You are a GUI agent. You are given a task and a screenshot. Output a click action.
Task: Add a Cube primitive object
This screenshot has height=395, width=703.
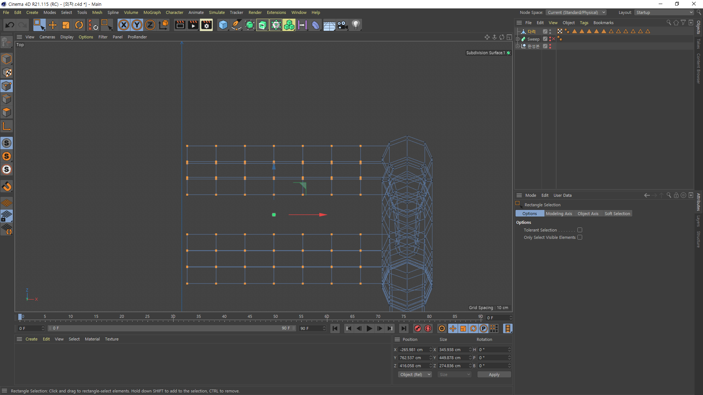click(x=223, y=25)
